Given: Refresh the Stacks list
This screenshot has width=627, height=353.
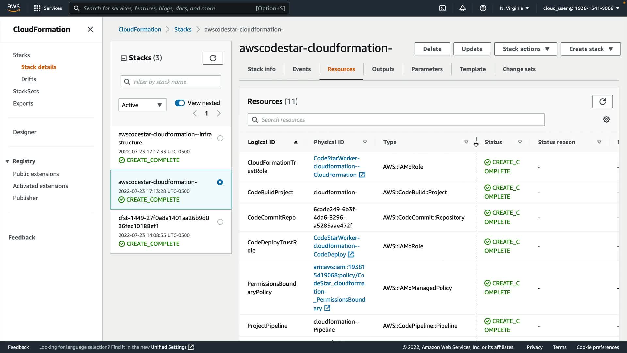Looking at the screenshot, I should click(x=213, y=58).
